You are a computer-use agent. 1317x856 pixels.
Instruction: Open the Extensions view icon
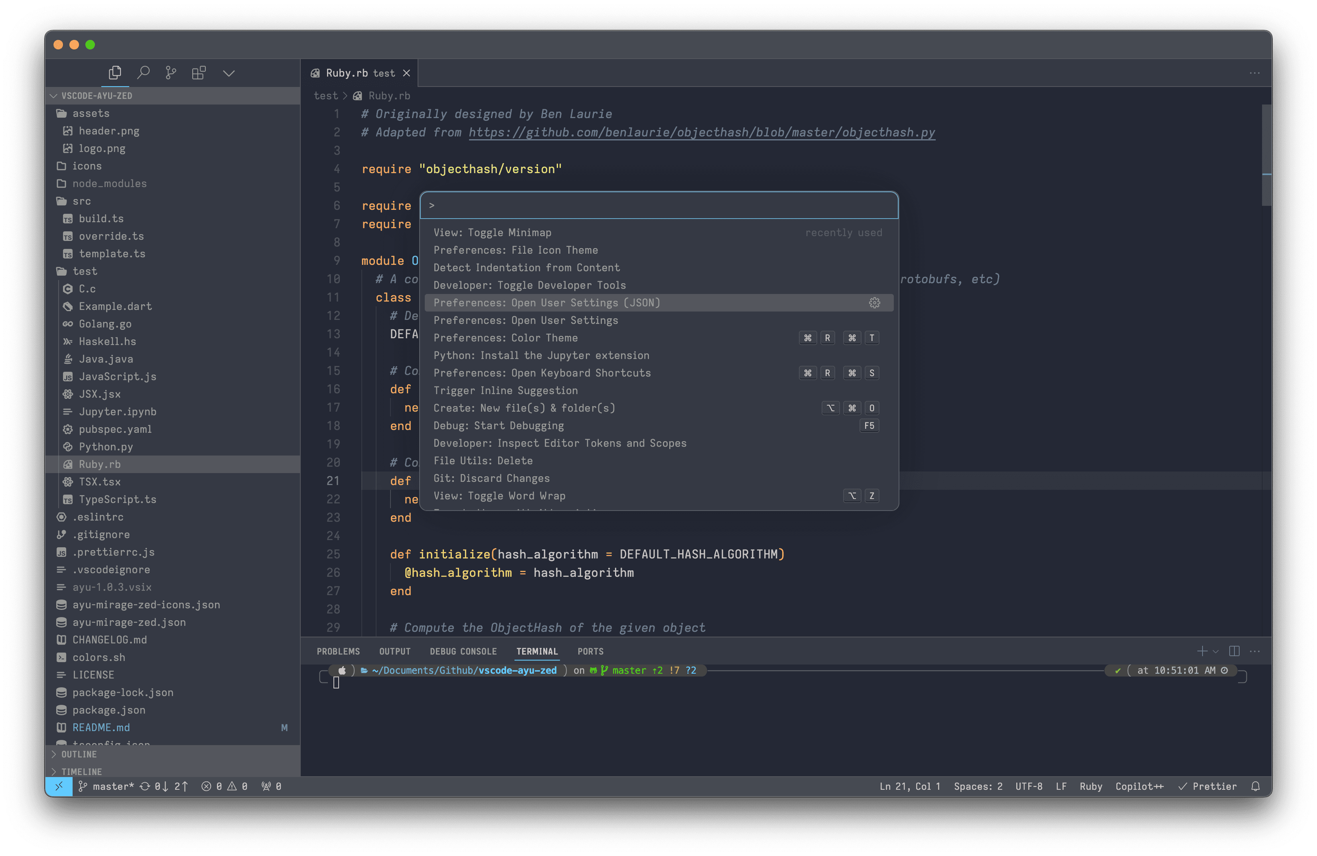[x=199, y=73]
